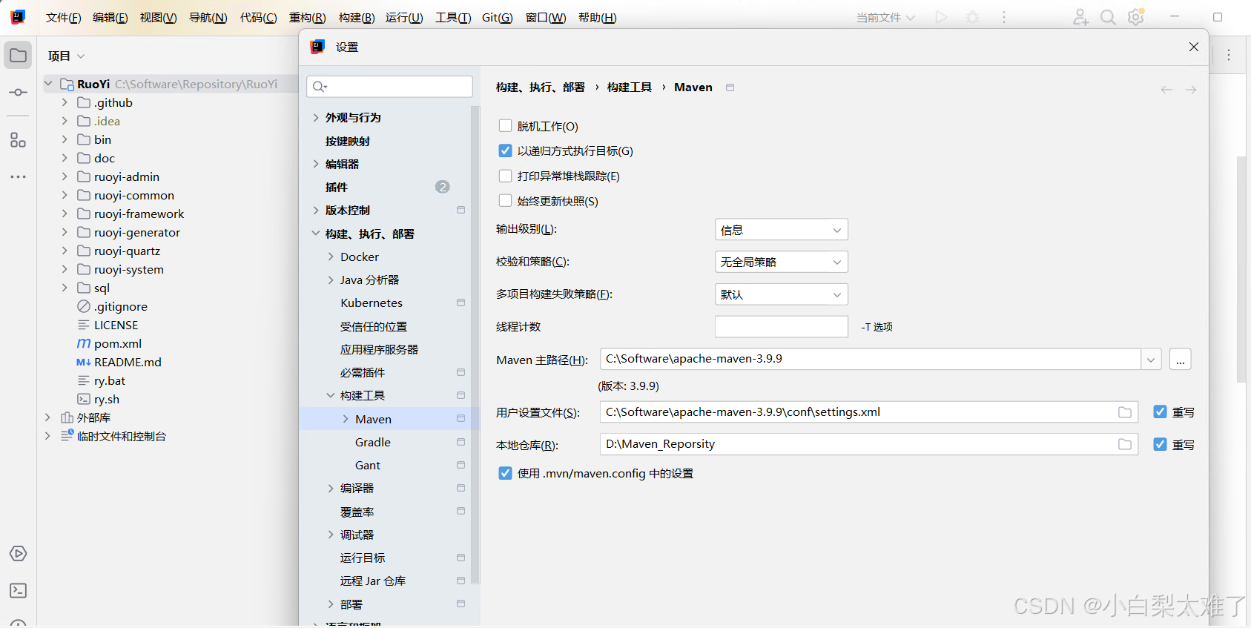The image size is (1251, 628).
Task: Enable always update snapshots checkbox
Action: (505, 200)
